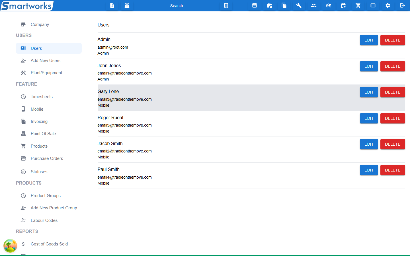Click the Roger Ruoal name
The width and height of the screenshot is (410, 256).
[x=110, y=117]
